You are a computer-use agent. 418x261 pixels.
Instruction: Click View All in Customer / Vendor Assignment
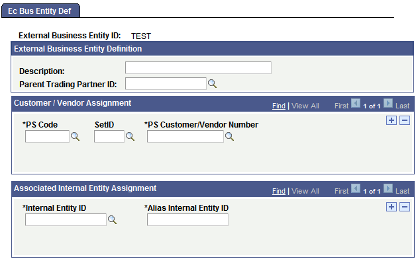(x=305, y=106)
